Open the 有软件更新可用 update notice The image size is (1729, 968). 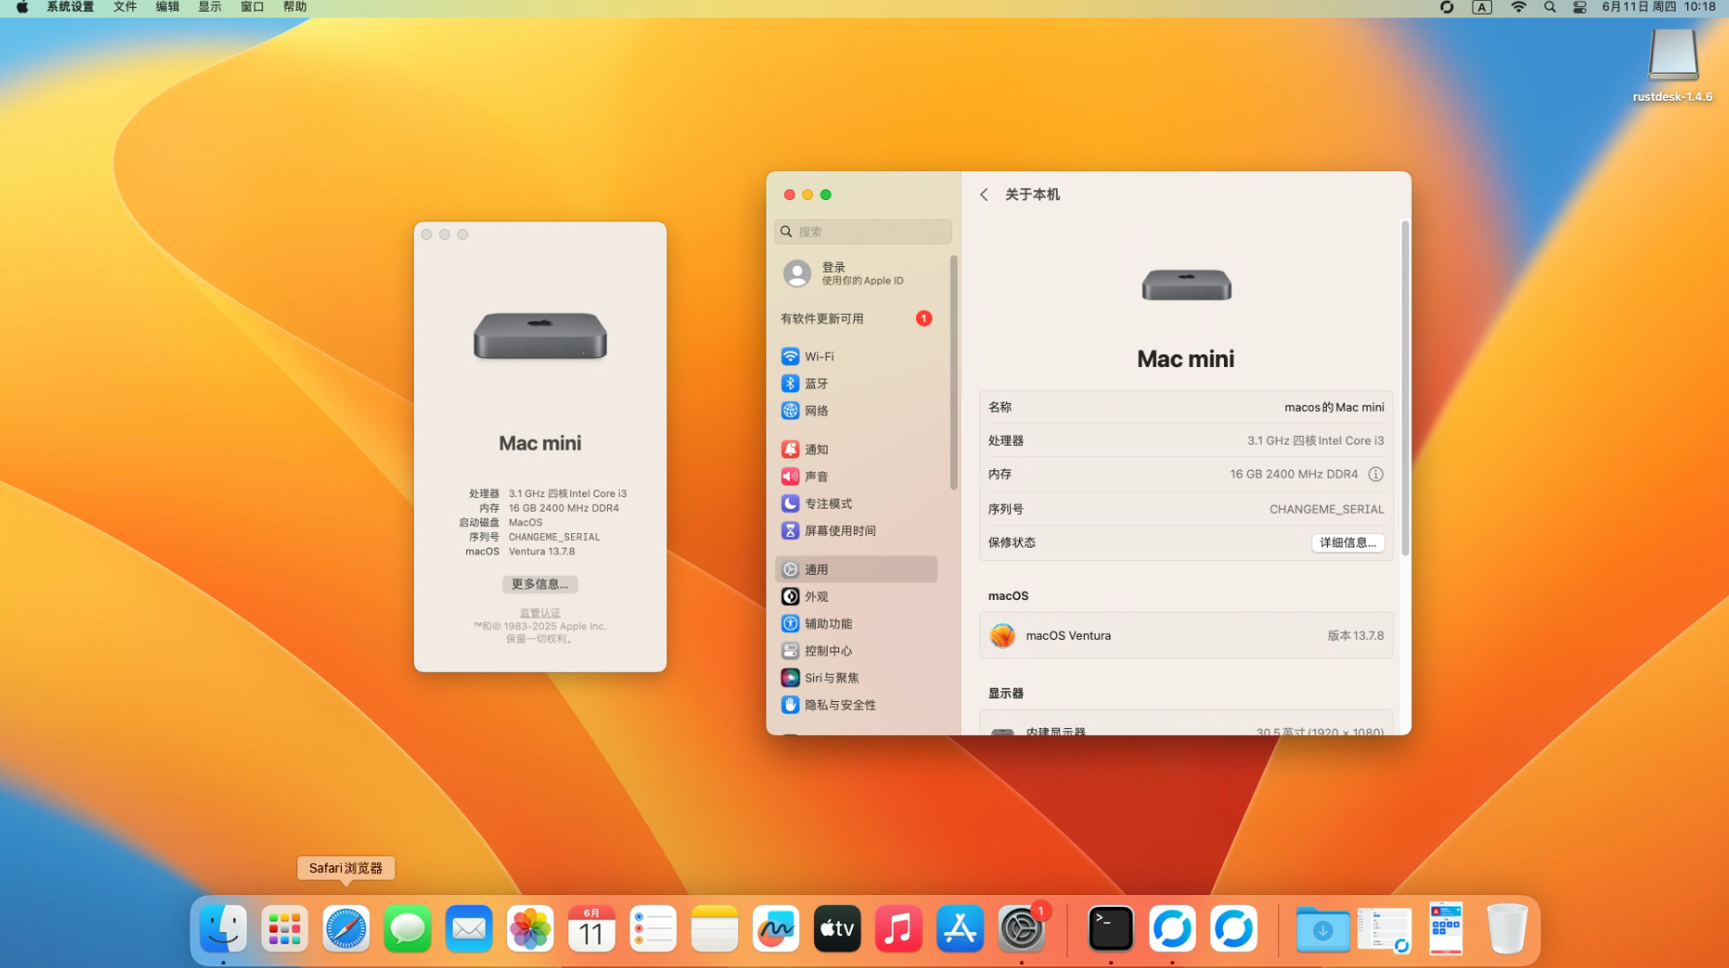pyautogui.click(x=857, y=318)
